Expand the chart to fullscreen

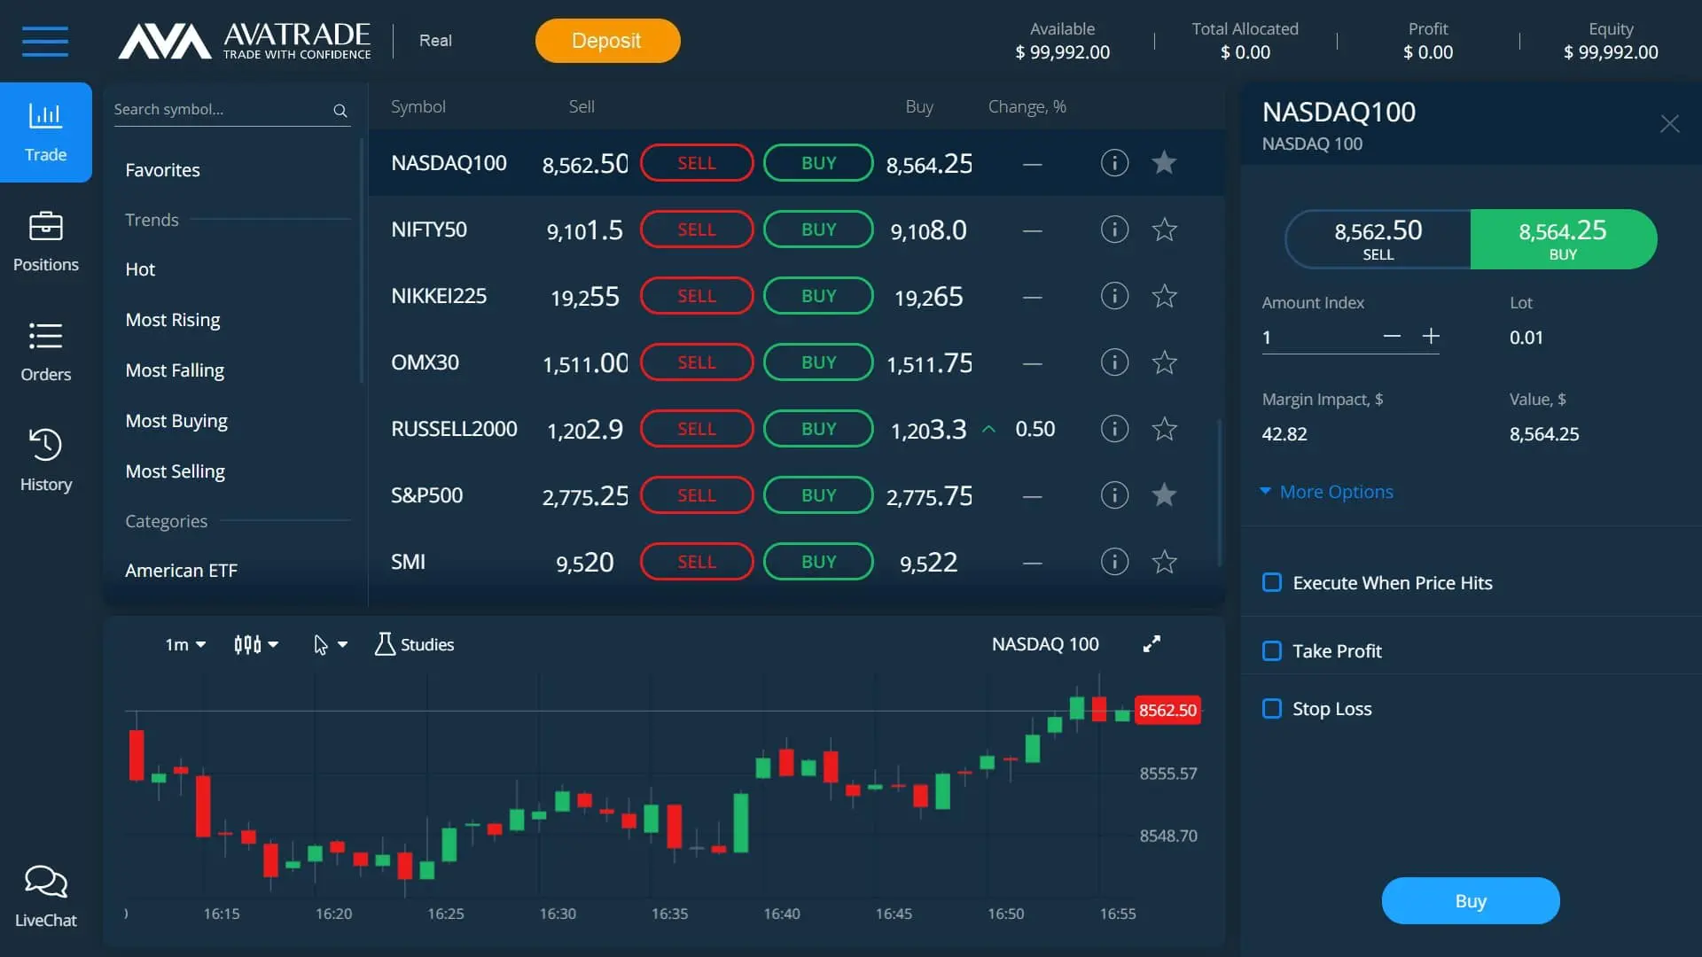1152,644
